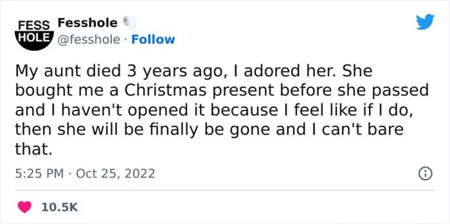Image resolution: width=450 pixels, height=224 pixels.
Task: Open the 5:25 PM timestamp
Action: coord(39,173)
